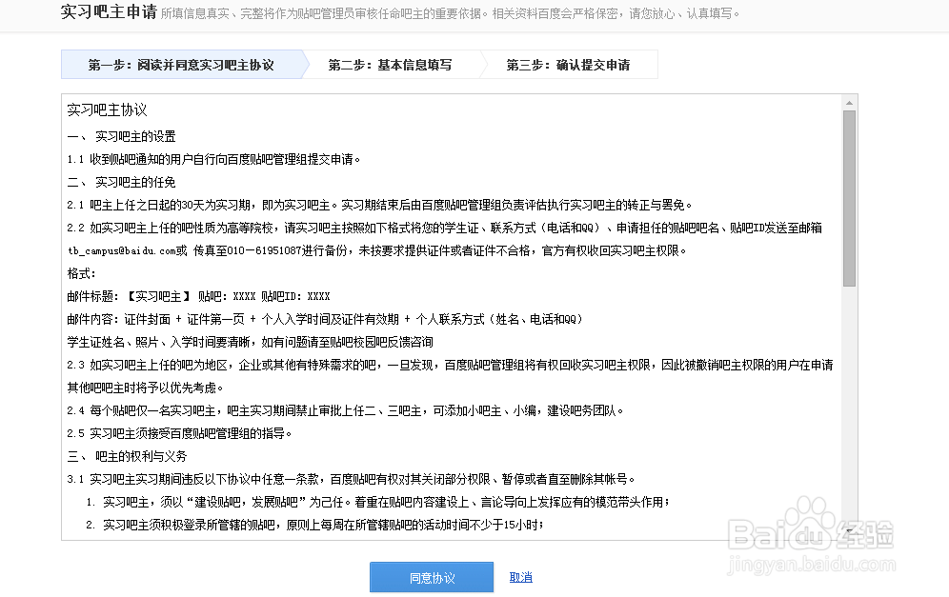Click the 同意协议 button
This screenshot has height=597, width=949.
coord(431,577)
